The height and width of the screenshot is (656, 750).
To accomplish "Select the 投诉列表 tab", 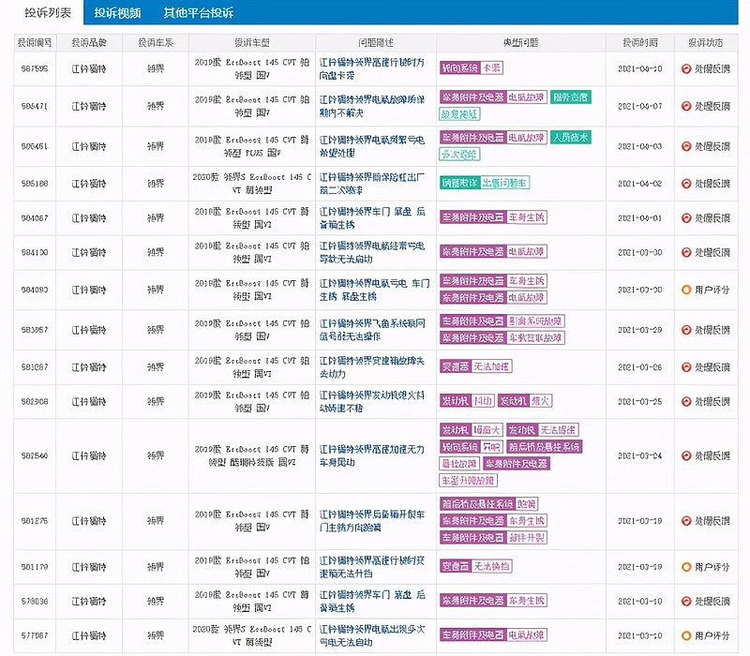I will pos(40,12).
